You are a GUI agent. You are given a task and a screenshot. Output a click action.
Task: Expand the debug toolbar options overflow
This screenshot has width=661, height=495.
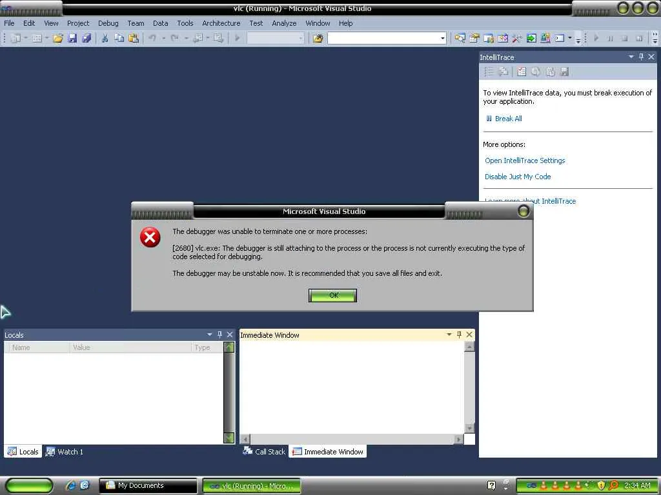coord(655,39)
